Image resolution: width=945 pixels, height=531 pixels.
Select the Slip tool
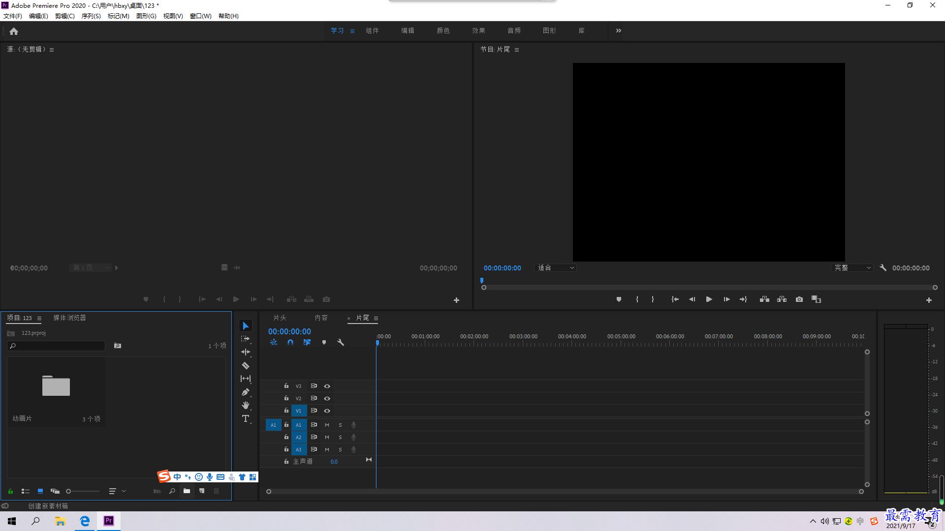pyautogui.click(x=246, y=379)
